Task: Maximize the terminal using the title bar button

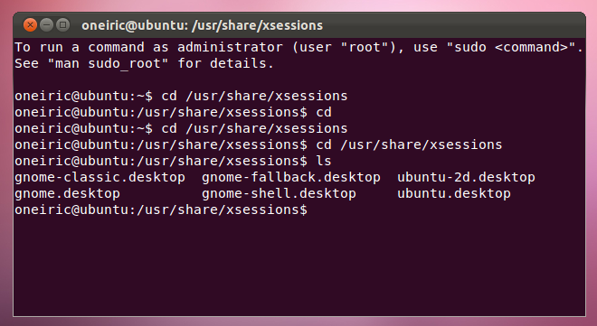Action: (x=62, y=25)
